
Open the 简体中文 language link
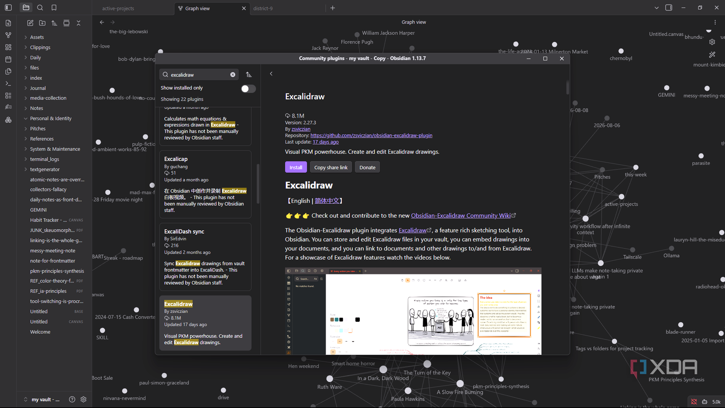327,200
